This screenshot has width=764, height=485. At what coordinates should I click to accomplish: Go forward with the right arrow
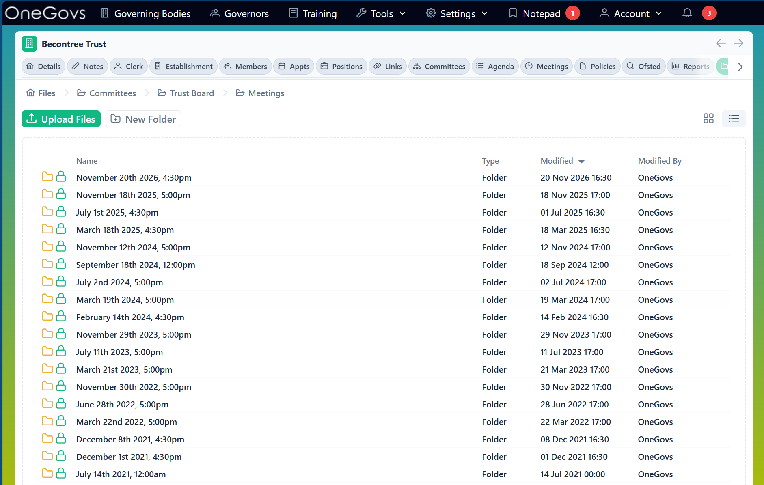pyautogui.click(x=738, y=43)
